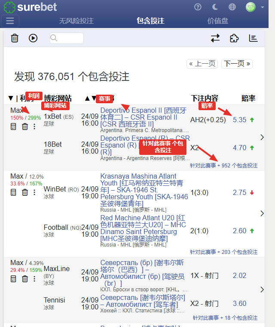
Task: Click 18Bet bookmaker name
Action: 53,144
